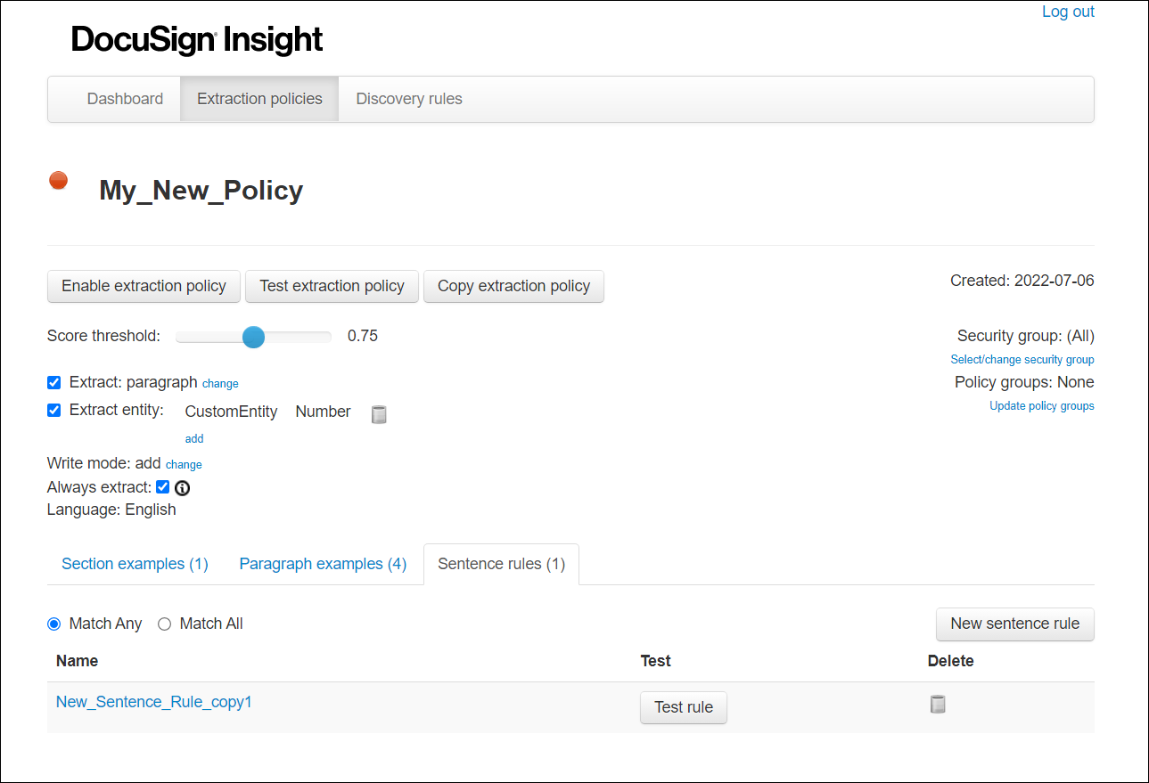Click the Language: English text
Image resolution: width=1149 pixels, height=783 pixels.
[x=111, y=510]
